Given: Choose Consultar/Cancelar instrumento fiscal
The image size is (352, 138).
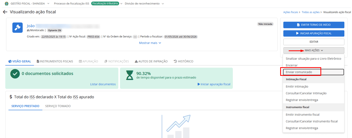Looking at the screenshot, I should pyautogui.click(x=313, y=121).
